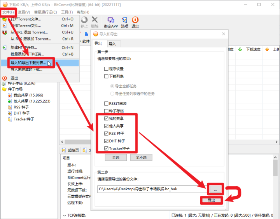The image size is (280, 219).
Task: Choose 新建HTTP任务... menu entry
Action: click(40, 48)
